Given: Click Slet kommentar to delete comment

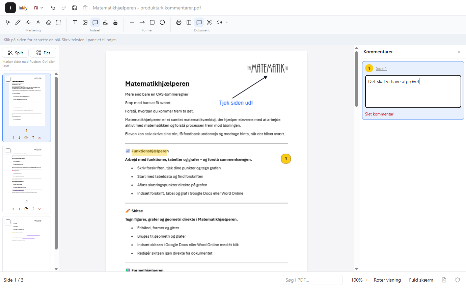Looking at the screenshot, I should 379,114.
